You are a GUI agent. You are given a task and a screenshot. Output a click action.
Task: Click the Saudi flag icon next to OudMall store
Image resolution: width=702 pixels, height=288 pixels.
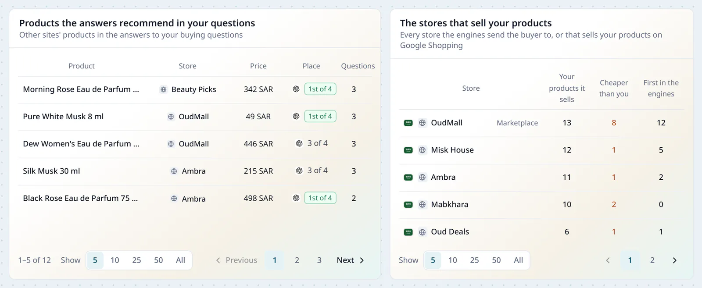tap(408, 123)
